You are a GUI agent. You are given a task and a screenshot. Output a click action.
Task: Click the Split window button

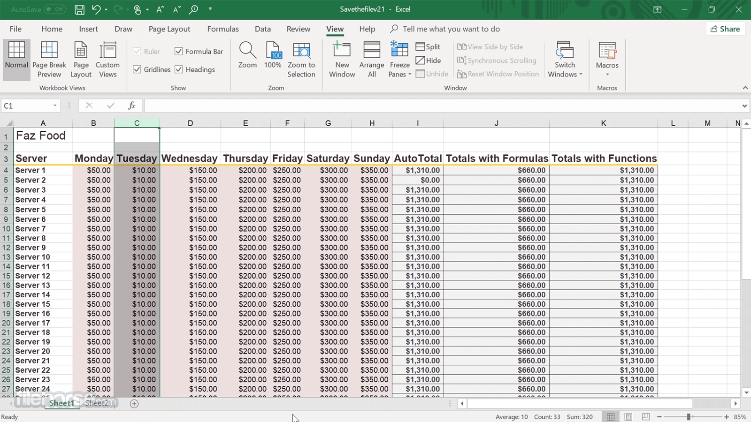[x=428, y=47]
